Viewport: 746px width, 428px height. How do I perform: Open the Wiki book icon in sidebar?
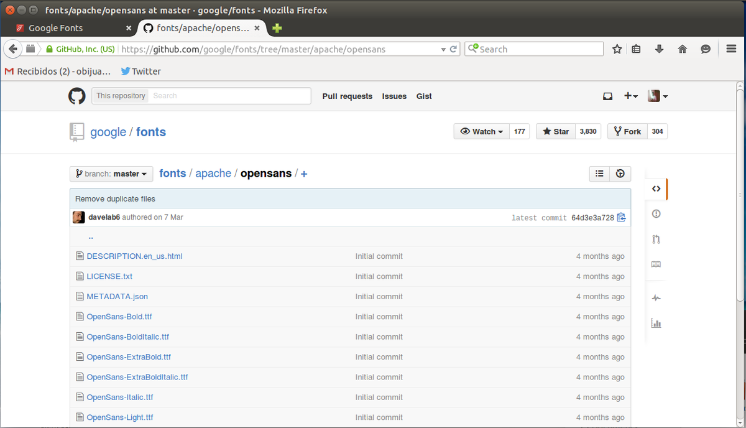point(656,264)
